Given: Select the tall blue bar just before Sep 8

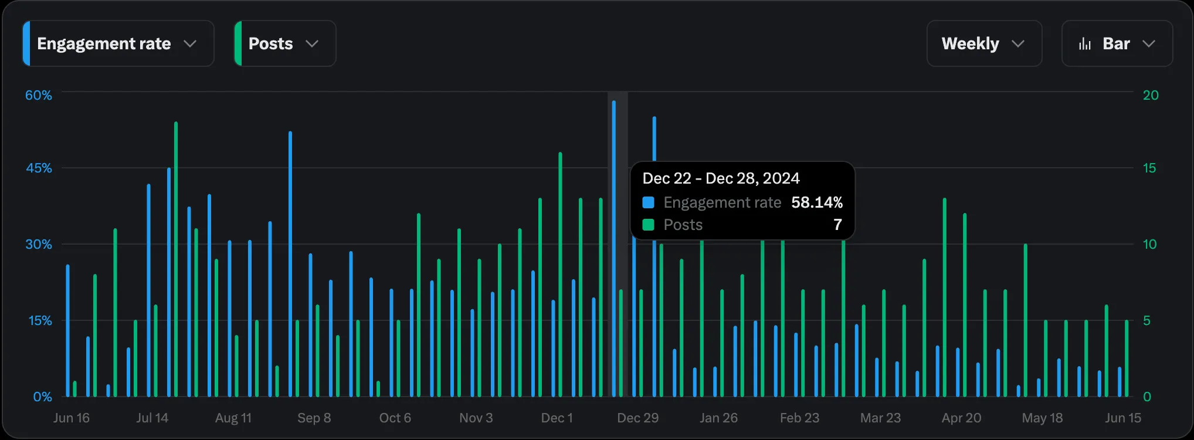Looking at the screenshot, I should point(290,264).
